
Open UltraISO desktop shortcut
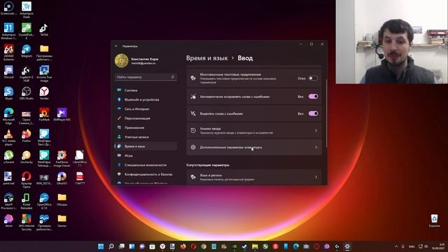point(62,178)
